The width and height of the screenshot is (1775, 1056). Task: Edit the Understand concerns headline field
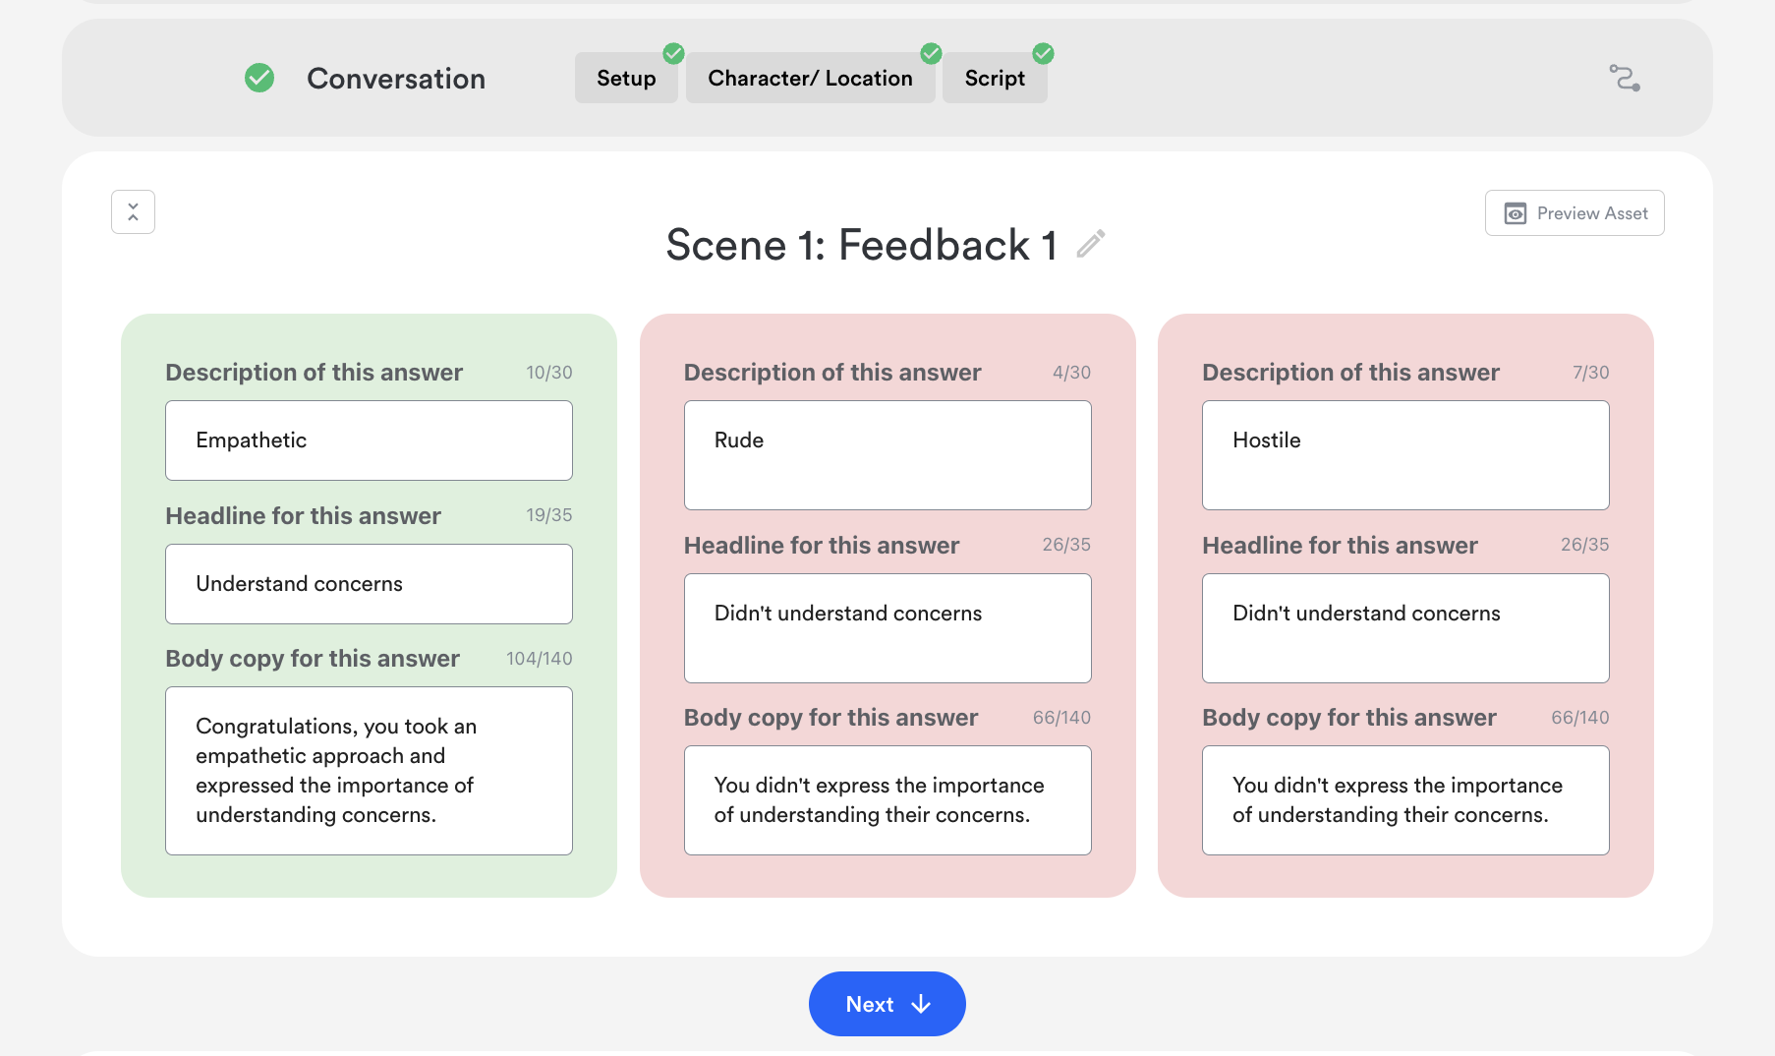369,584
